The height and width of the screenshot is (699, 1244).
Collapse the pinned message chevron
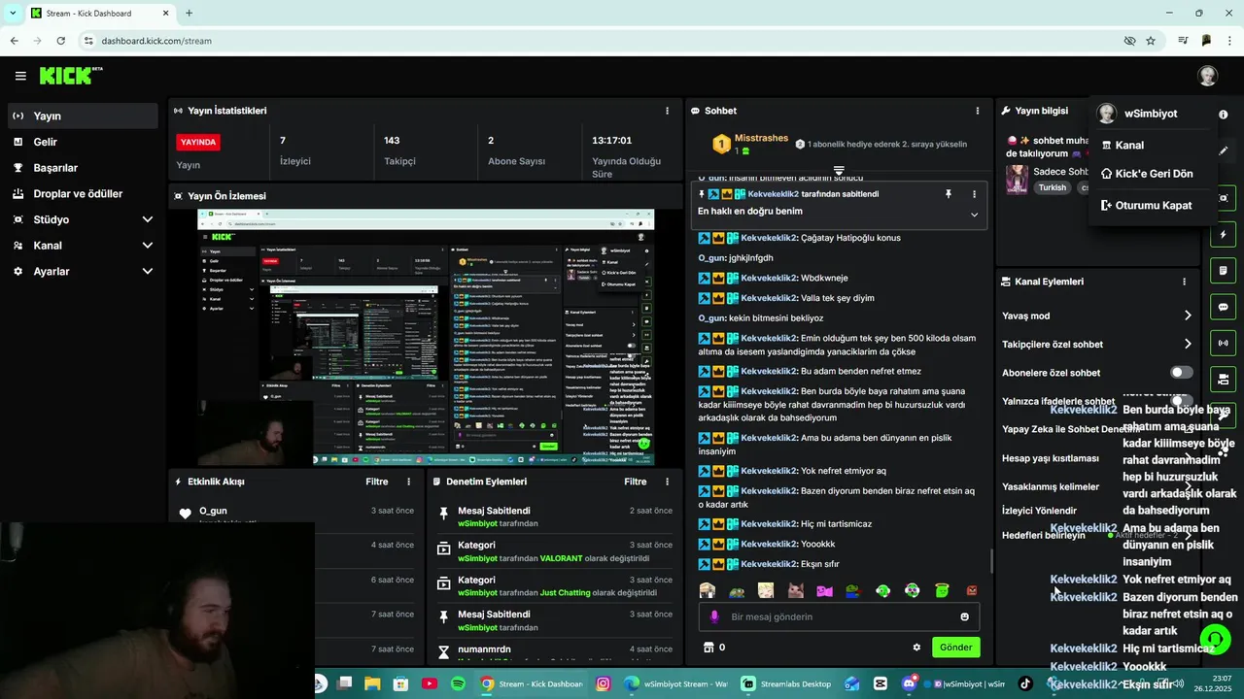[974, 215]
